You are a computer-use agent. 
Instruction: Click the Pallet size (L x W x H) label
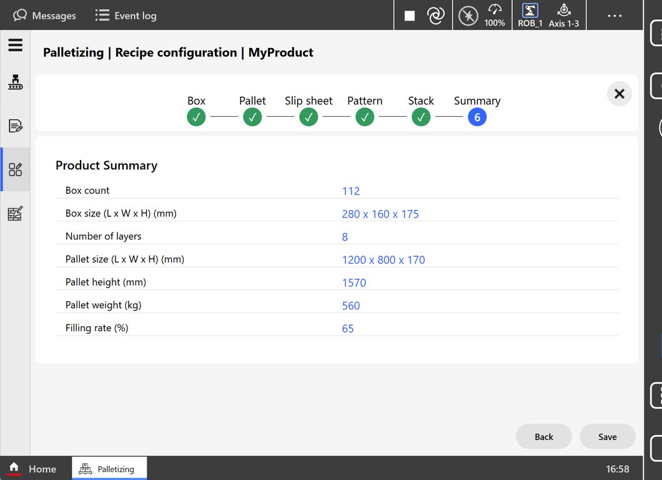(x=125, y=259)
